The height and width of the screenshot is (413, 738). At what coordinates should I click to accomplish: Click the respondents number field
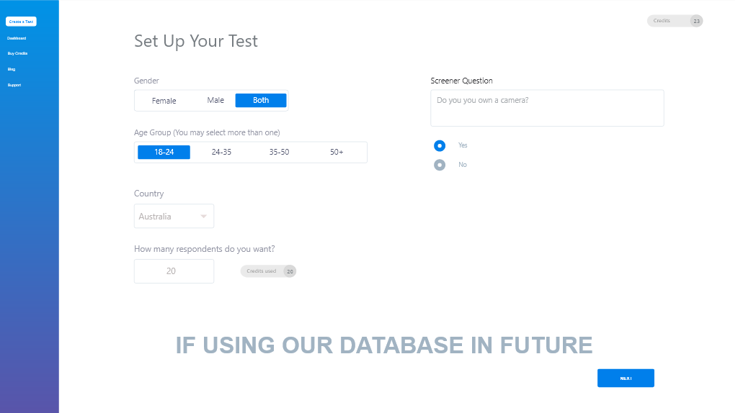pos(174,271)
